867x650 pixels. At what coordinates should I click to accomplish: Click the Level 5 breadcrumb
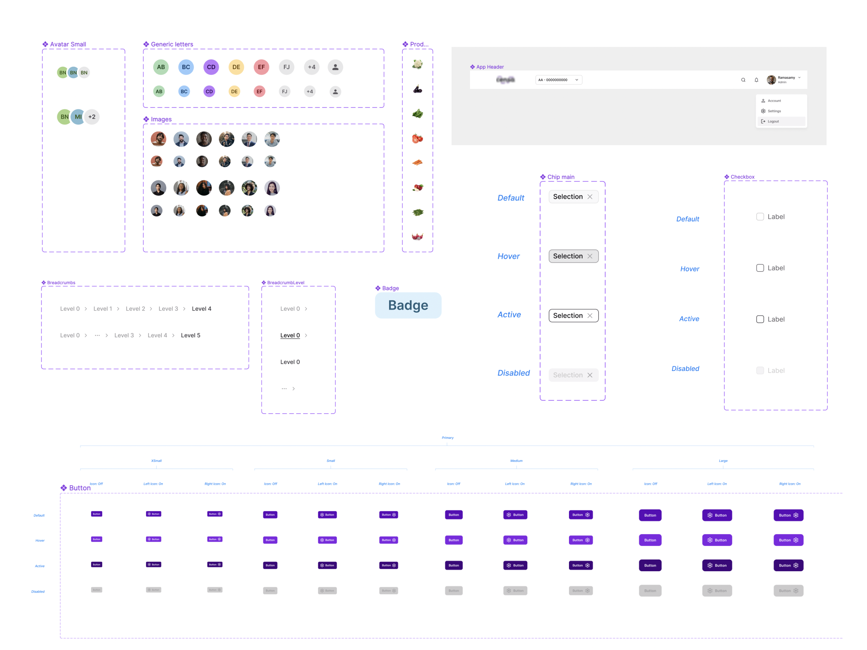point(190,335)
